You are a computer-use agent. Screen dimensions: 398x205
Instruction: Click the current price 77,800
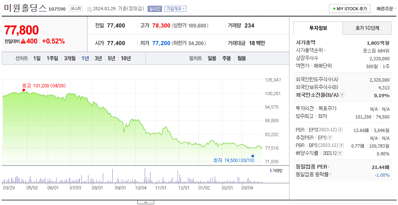21,30
